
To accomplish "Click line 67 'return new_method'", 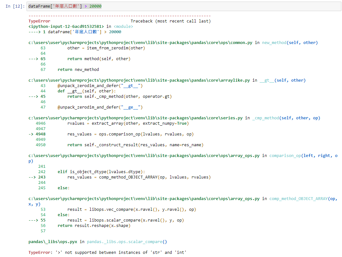I will 78,69.
